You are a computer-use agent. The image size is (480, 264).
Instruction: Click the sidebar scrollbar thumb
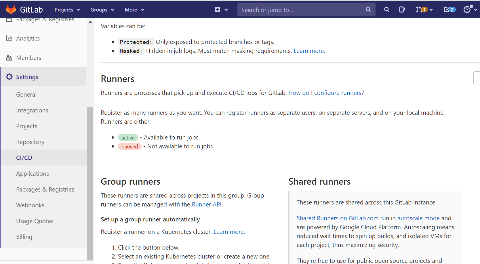point(90,183)
